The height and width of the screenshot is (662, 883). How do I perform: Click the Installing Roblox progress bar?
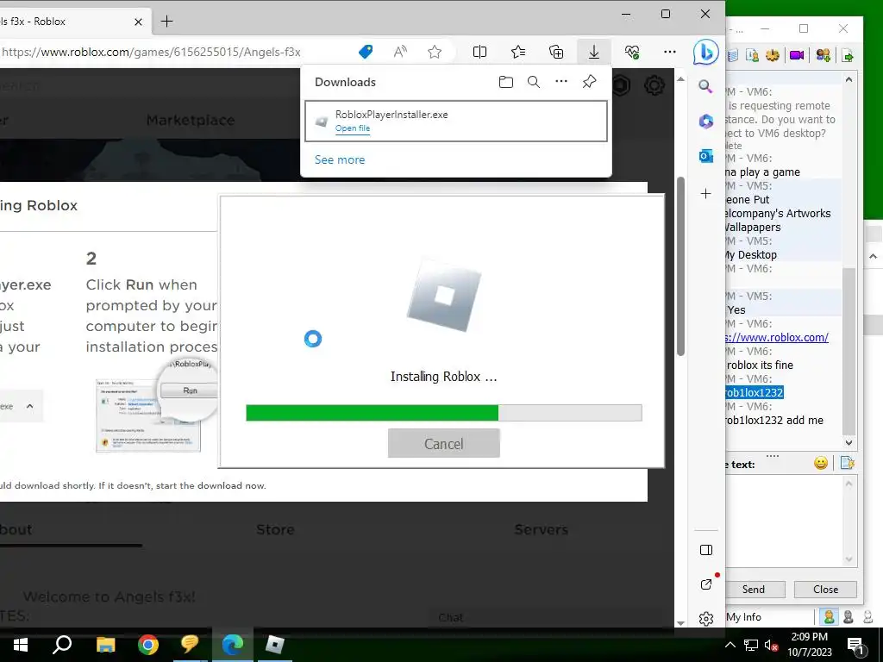(444, 413)
